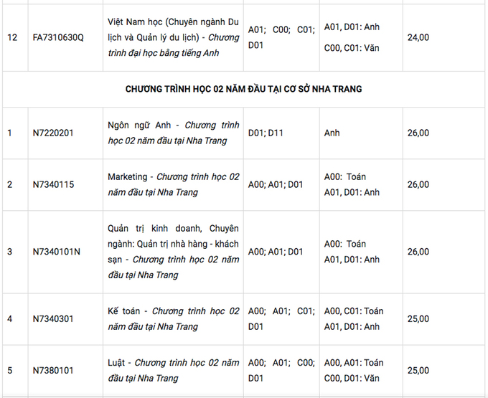Click the D01; D11 subject combination cell
Image resolution: width=488 pixels, height=398 pixels.
pos(264,133)
